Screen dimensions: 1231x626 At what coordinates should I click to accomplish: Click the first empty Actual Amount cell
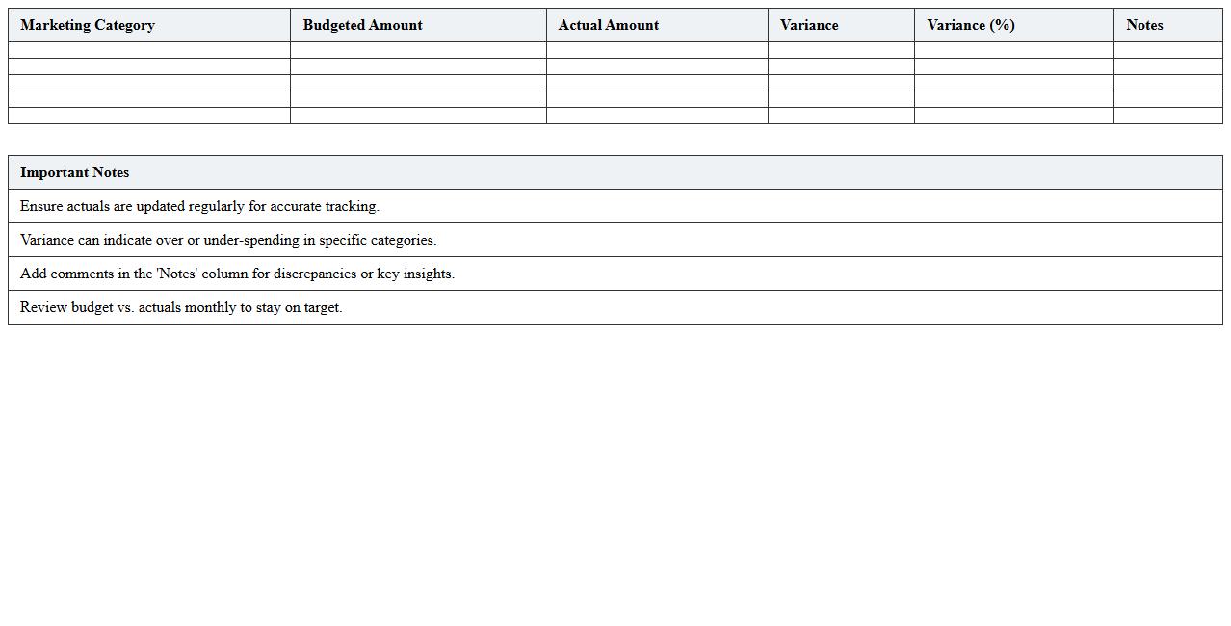click(656, 51)
